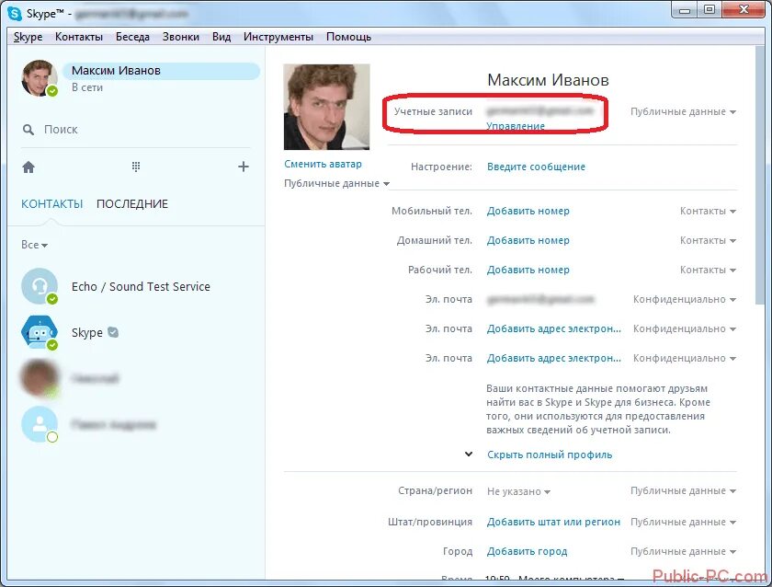Switch to the ПОСЛЕДНИЕ tab
772x587 pixels.
132,204
